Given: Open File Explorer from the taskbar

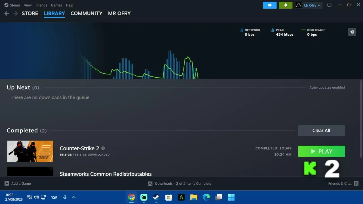Looking at the screenshot, I should pyautogui.click(x=194, y=197).
